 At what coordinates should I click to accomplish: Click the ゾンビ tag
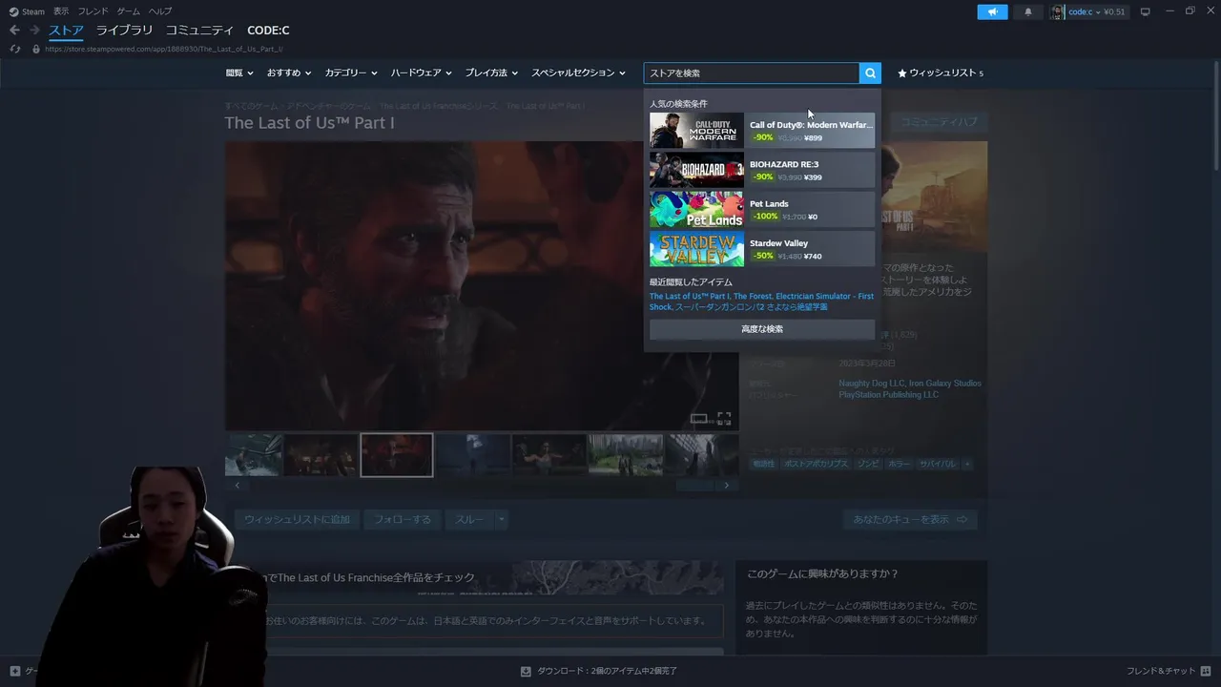[869, 464]
